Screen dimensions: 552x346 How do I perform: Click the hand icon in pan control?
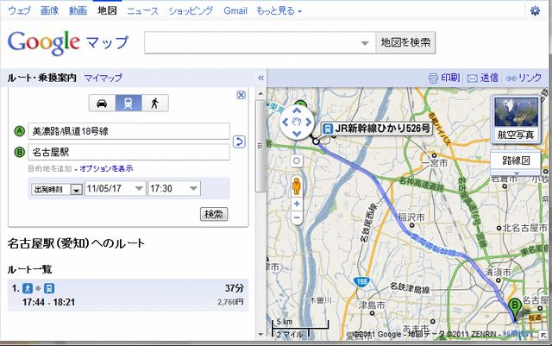297,123
